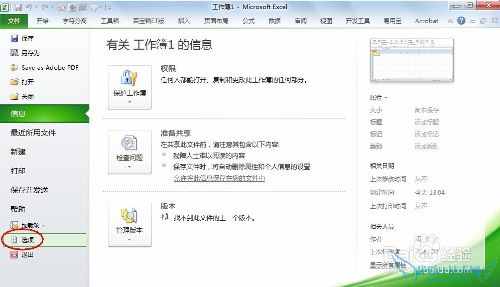
Task: Click the 权限 heading
Action: pos(168,69)
